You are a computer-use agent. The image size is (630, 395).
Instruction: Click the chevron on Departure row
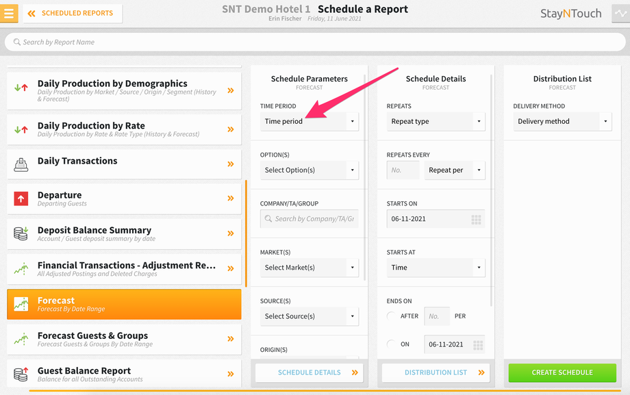pyautogui.click(x=231, y=198)
